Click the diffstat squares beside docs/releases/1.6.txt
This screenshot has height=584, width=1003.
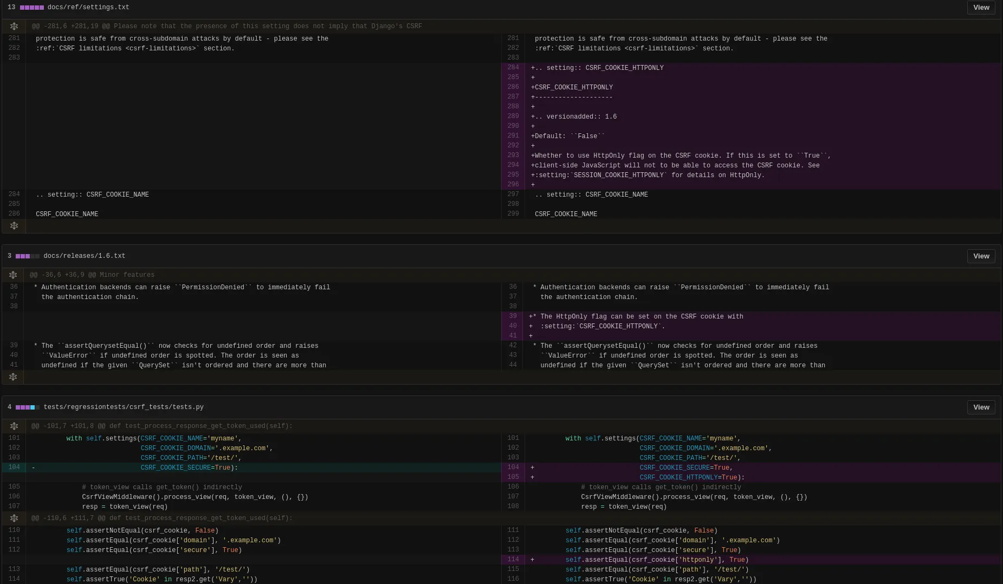coord(28,256)
